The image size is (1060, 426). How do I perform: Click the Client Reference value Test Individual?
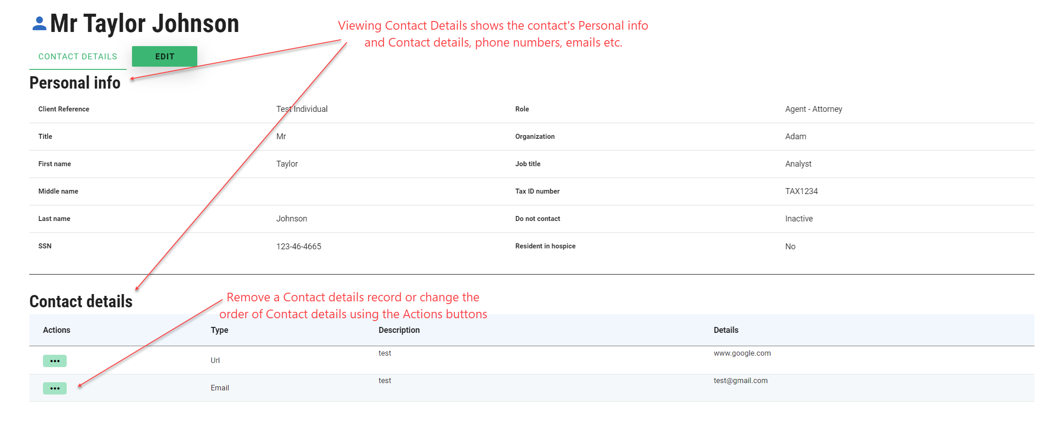302,109
